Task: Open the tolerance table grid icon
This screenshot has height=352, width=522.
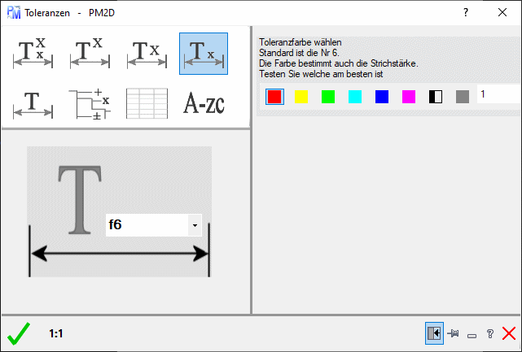Action: [147, 104]
